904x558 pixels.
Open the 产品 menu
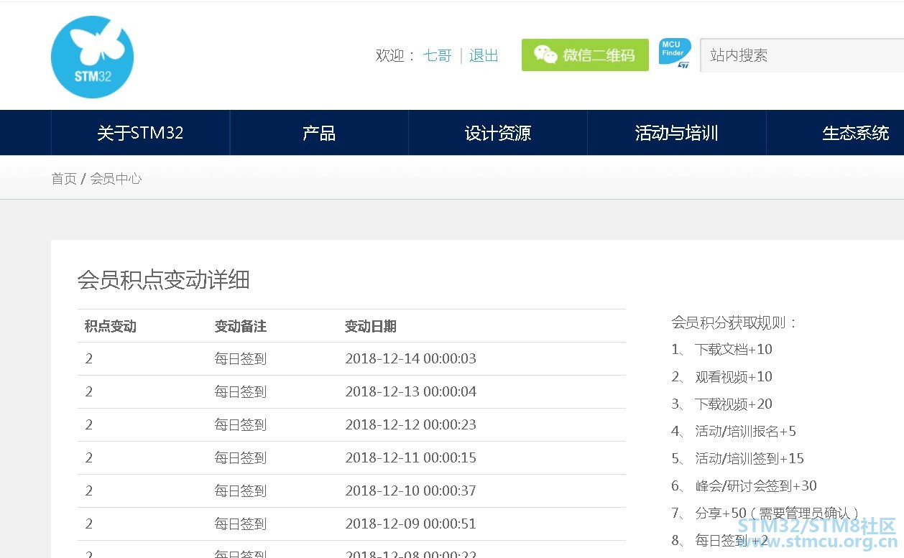click(x=319, y=133)
